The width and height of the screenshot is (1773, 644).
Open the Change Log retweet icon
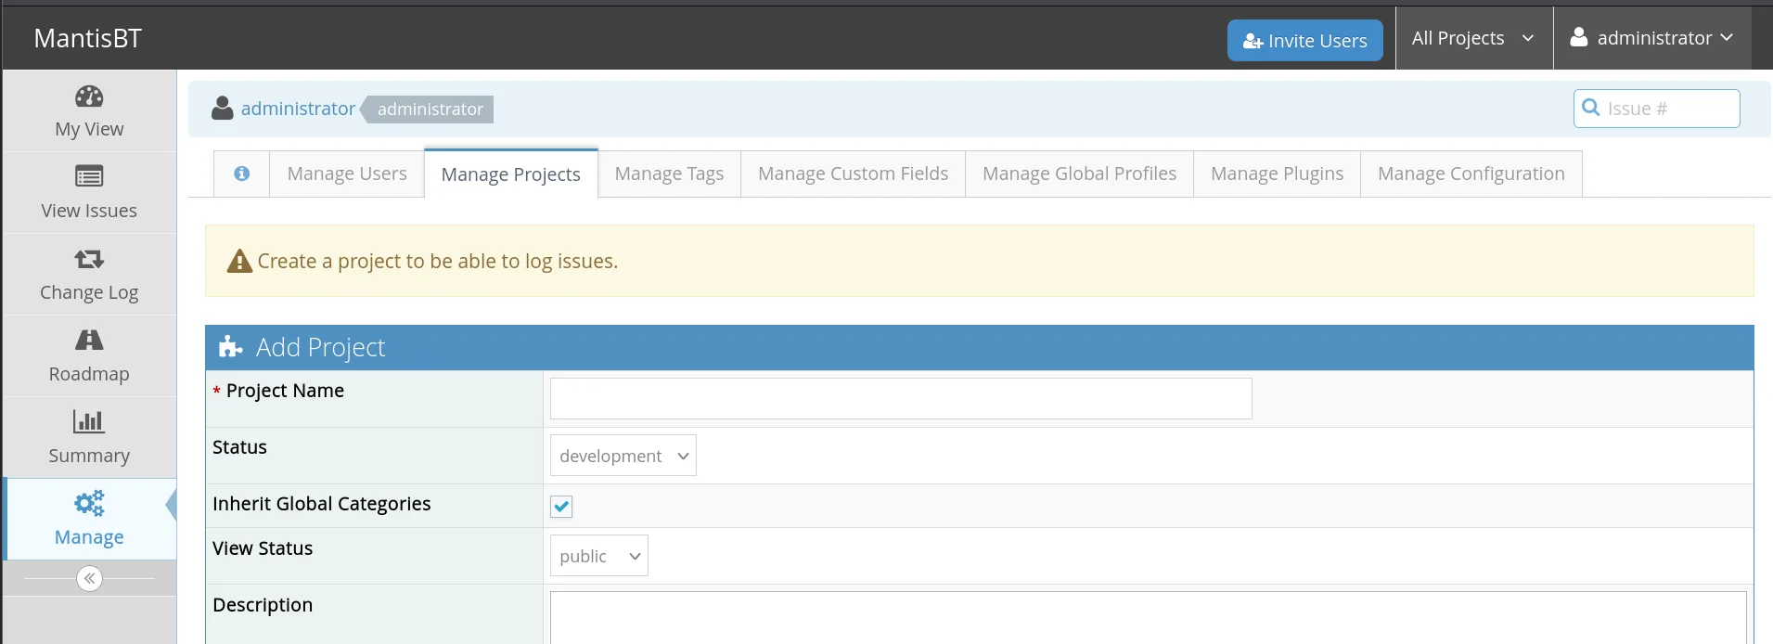(89, 258)
